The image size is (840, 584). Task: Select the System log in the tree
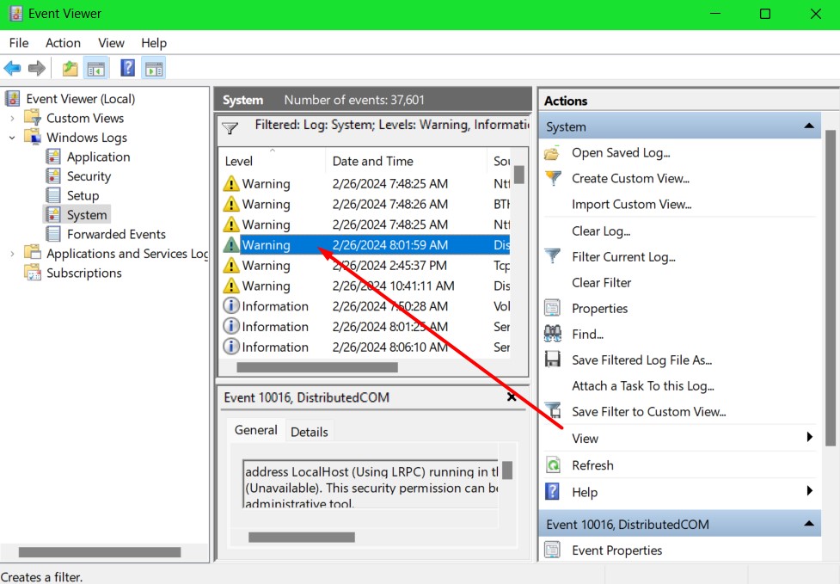77,215
